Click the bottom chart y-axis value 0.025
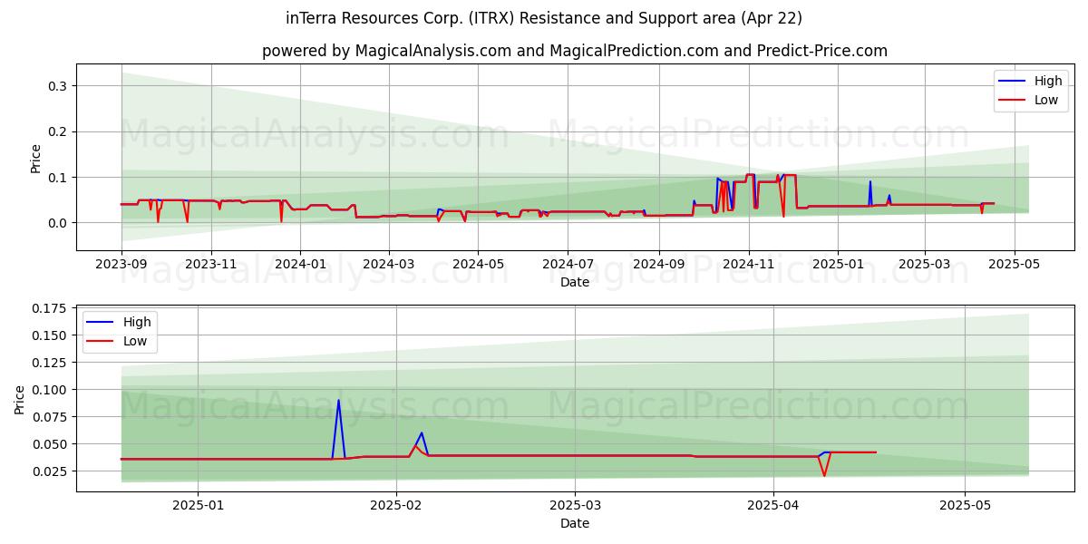Viewport: 1088px width, 544px height. 51,471
